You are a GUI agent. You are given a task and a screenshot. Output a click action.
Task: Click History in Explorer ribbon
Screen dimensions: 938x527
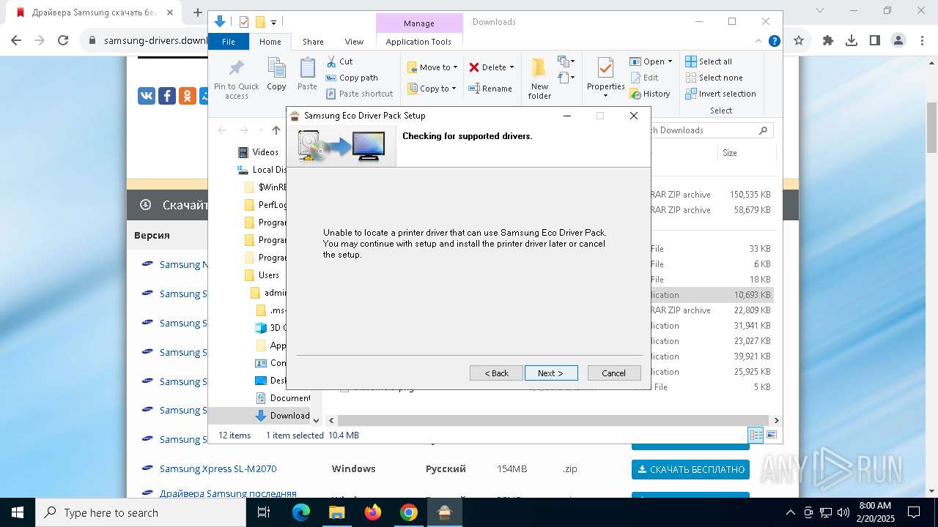click(x=650, y=94)
